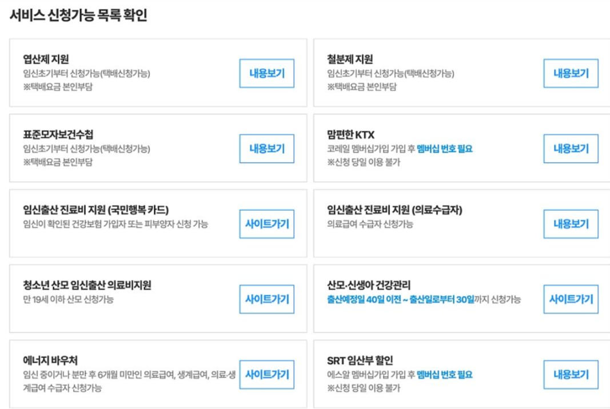Viewport: 610px width, 409px height.
Task: Go to site for 산모·신생아 건강관리
Action: 571,299
